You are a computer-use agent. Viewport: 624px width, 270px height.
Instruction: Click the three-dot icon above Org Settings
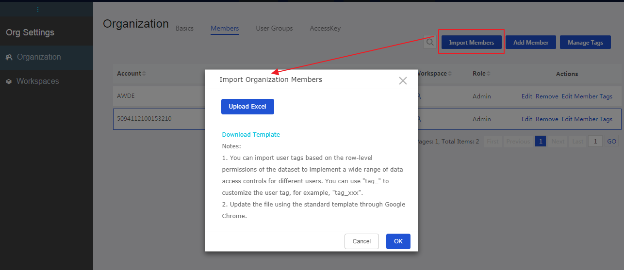[x=38, y=10]
